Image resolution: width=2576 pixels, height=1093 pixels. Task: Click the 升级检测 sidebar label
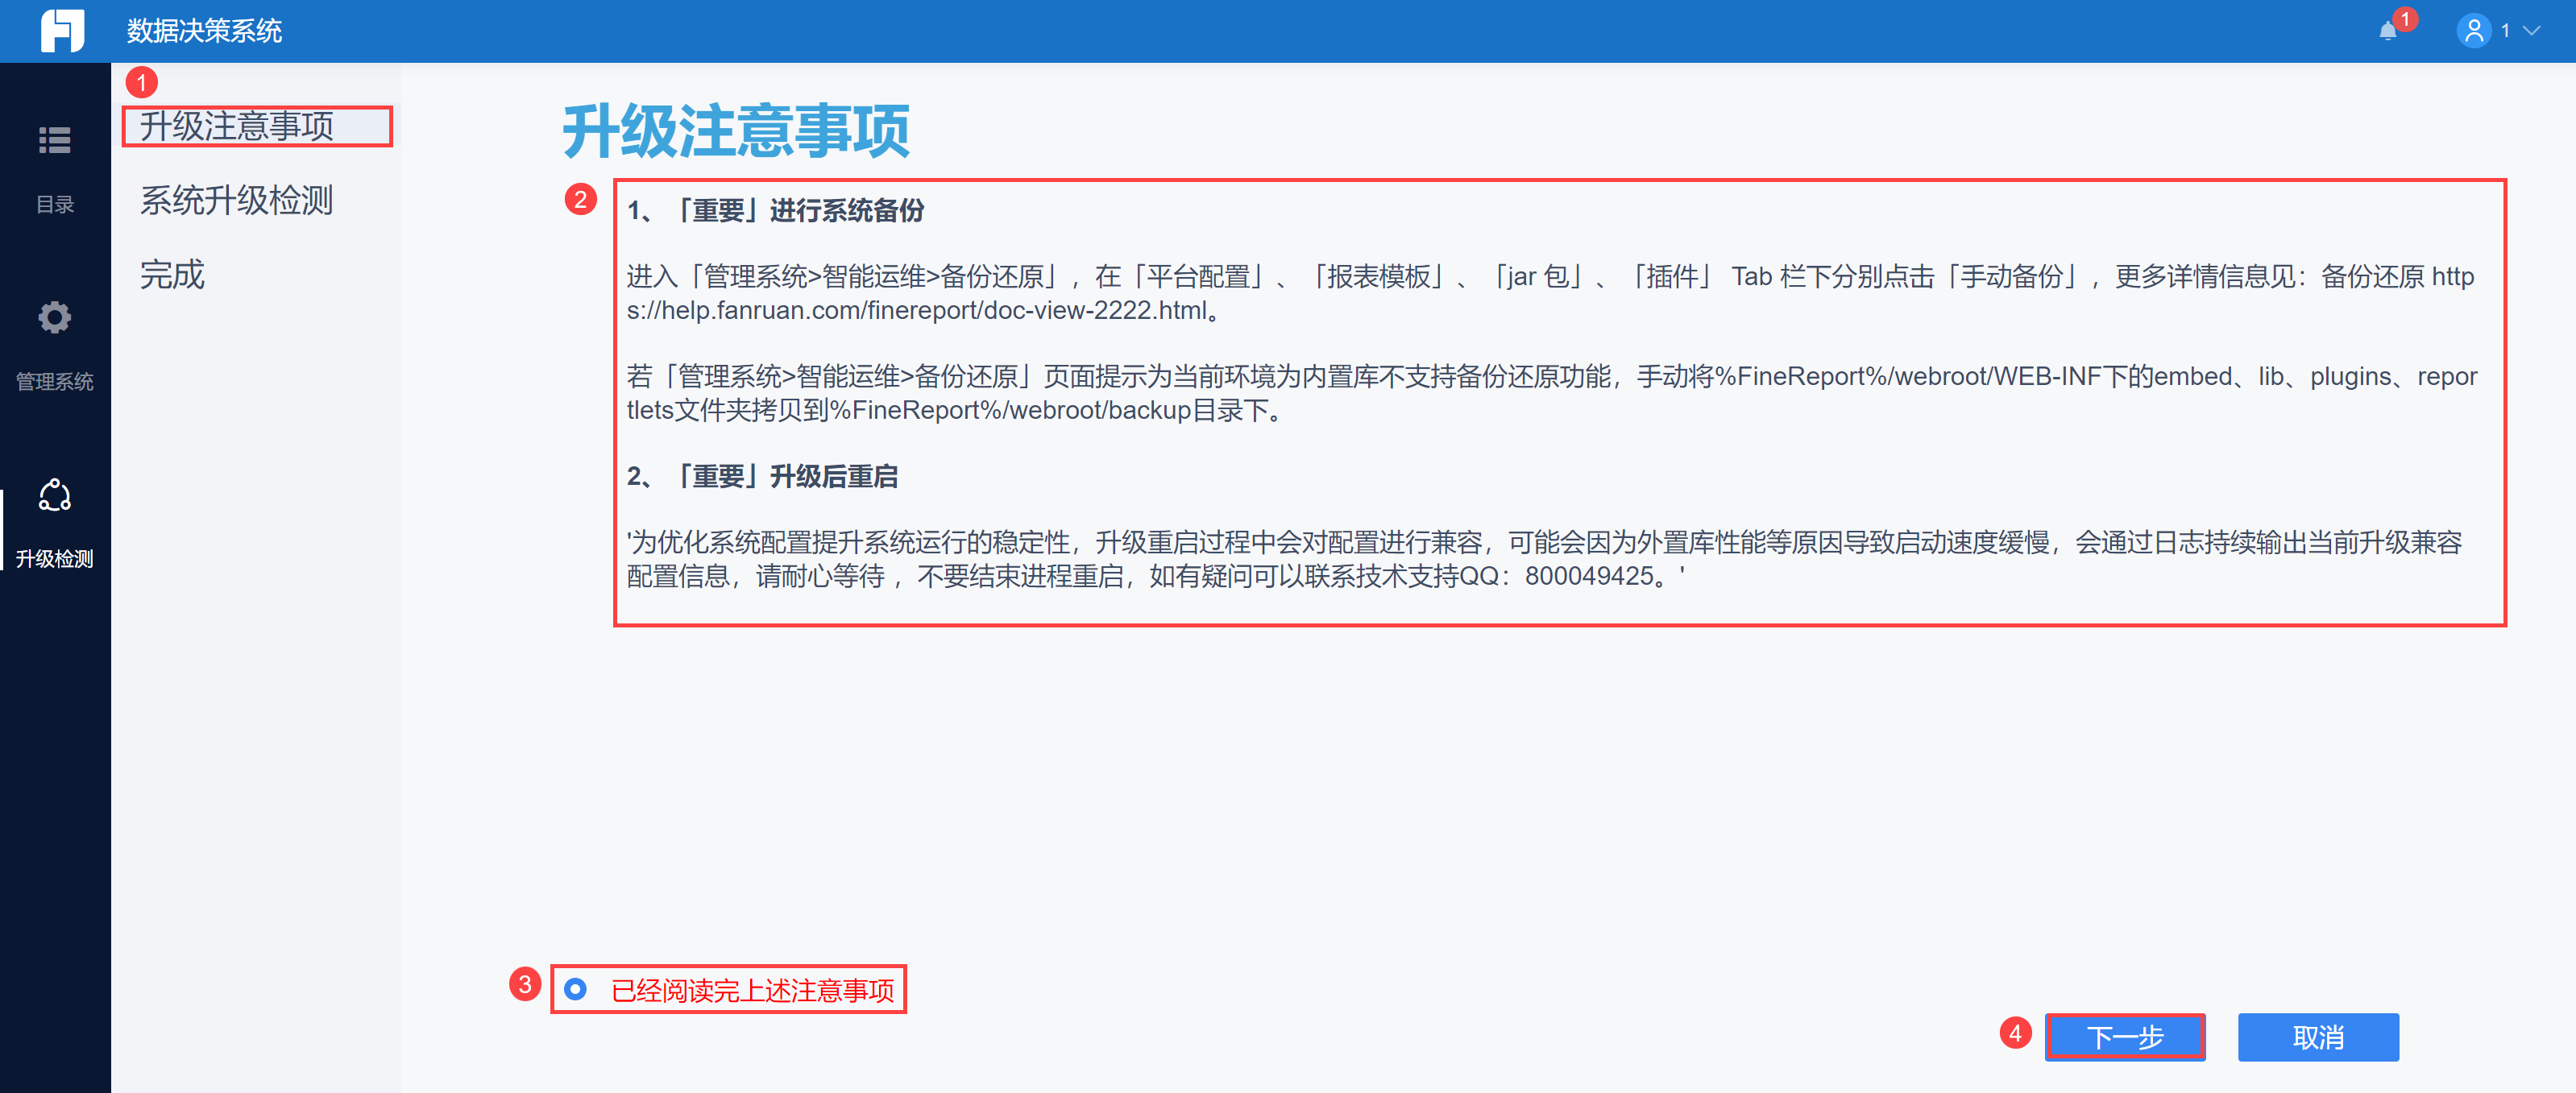point(55,559)
